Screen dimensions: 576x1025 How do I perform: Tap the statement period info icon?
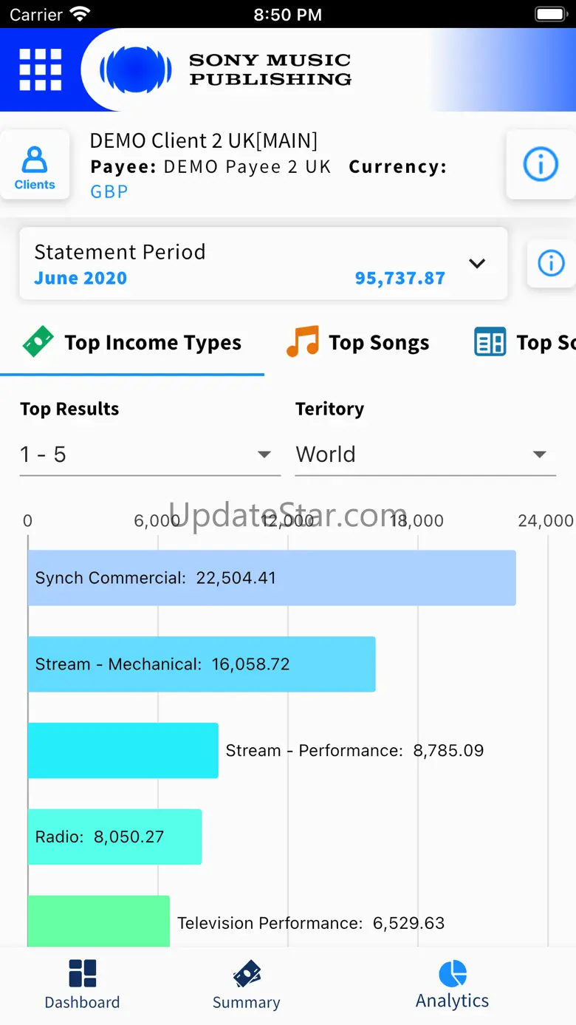(551, 263)
